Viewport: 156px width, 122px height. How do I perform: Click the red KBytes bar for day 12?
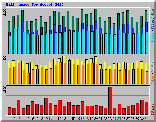60,107
